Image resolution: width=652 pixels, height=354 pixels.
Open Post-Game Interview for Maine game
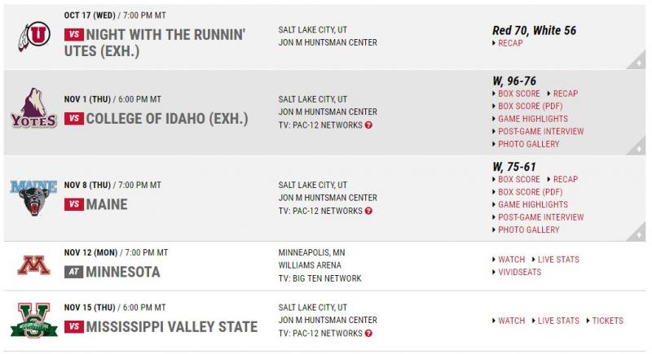pyautogui.click(x=540, y=217)
